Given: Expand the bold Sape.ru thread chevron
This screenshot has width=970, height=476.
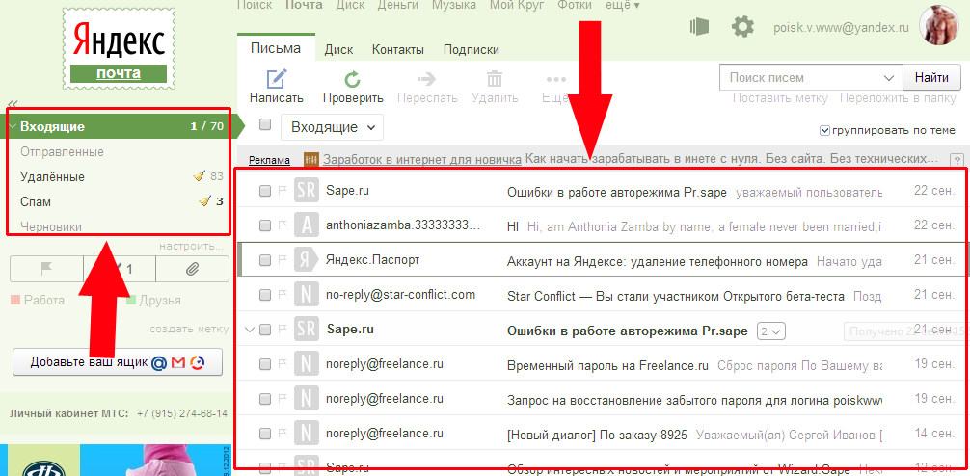Looking at the screenshot, I should coord(250,331).
